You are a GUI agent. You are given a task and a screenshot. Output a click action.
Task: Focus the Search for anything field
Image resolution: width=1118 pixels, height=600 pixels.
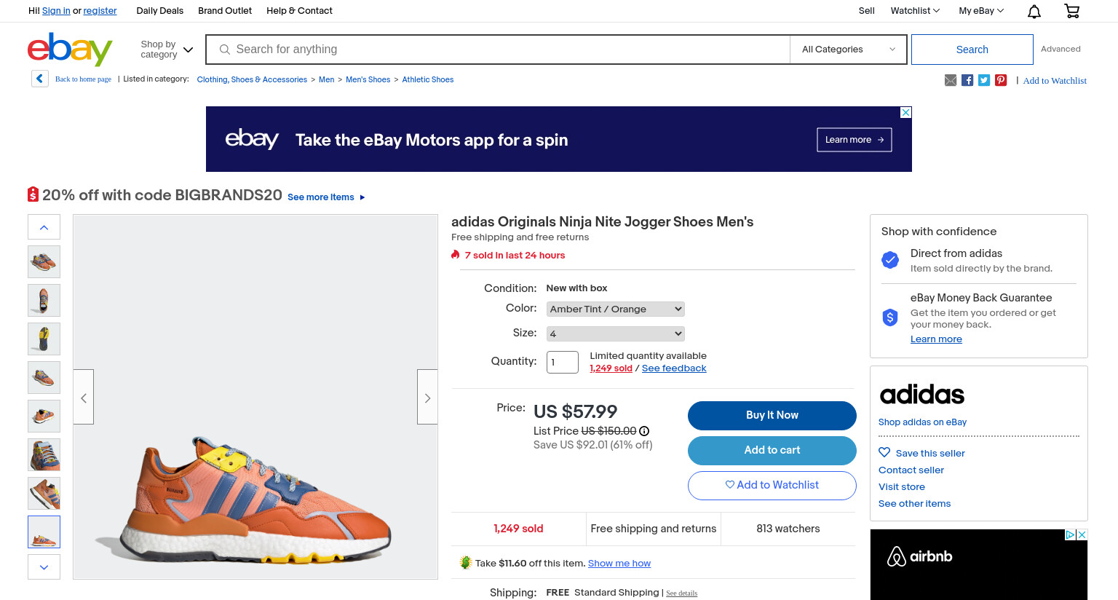point(498,50)
